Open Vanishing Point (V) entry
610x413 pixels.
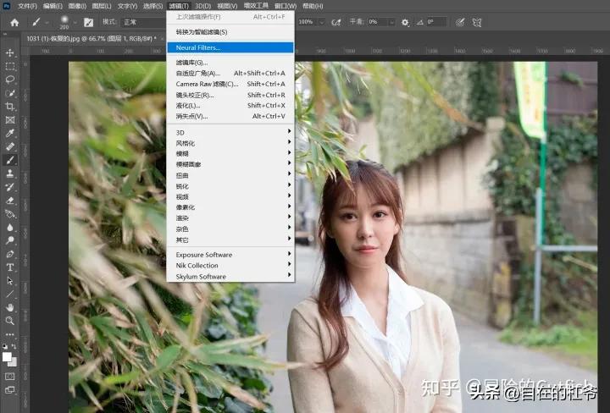point(230,116)
